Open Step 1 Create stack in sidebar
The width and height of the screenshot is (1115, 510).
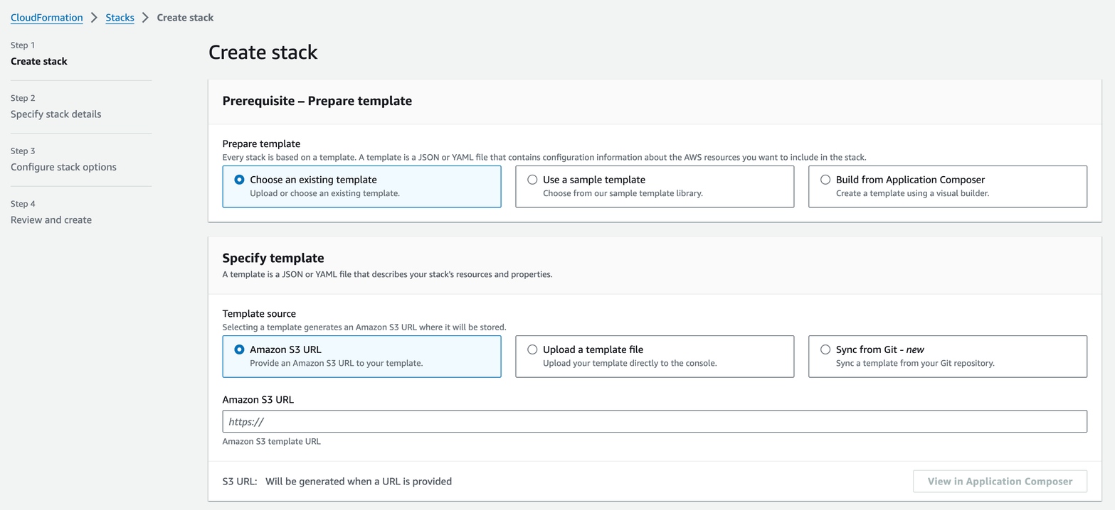[x=39, y=61]
